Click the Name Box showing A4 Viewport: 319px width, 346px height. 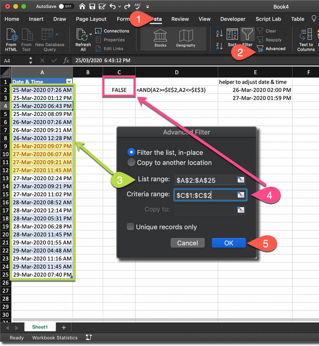14,61
